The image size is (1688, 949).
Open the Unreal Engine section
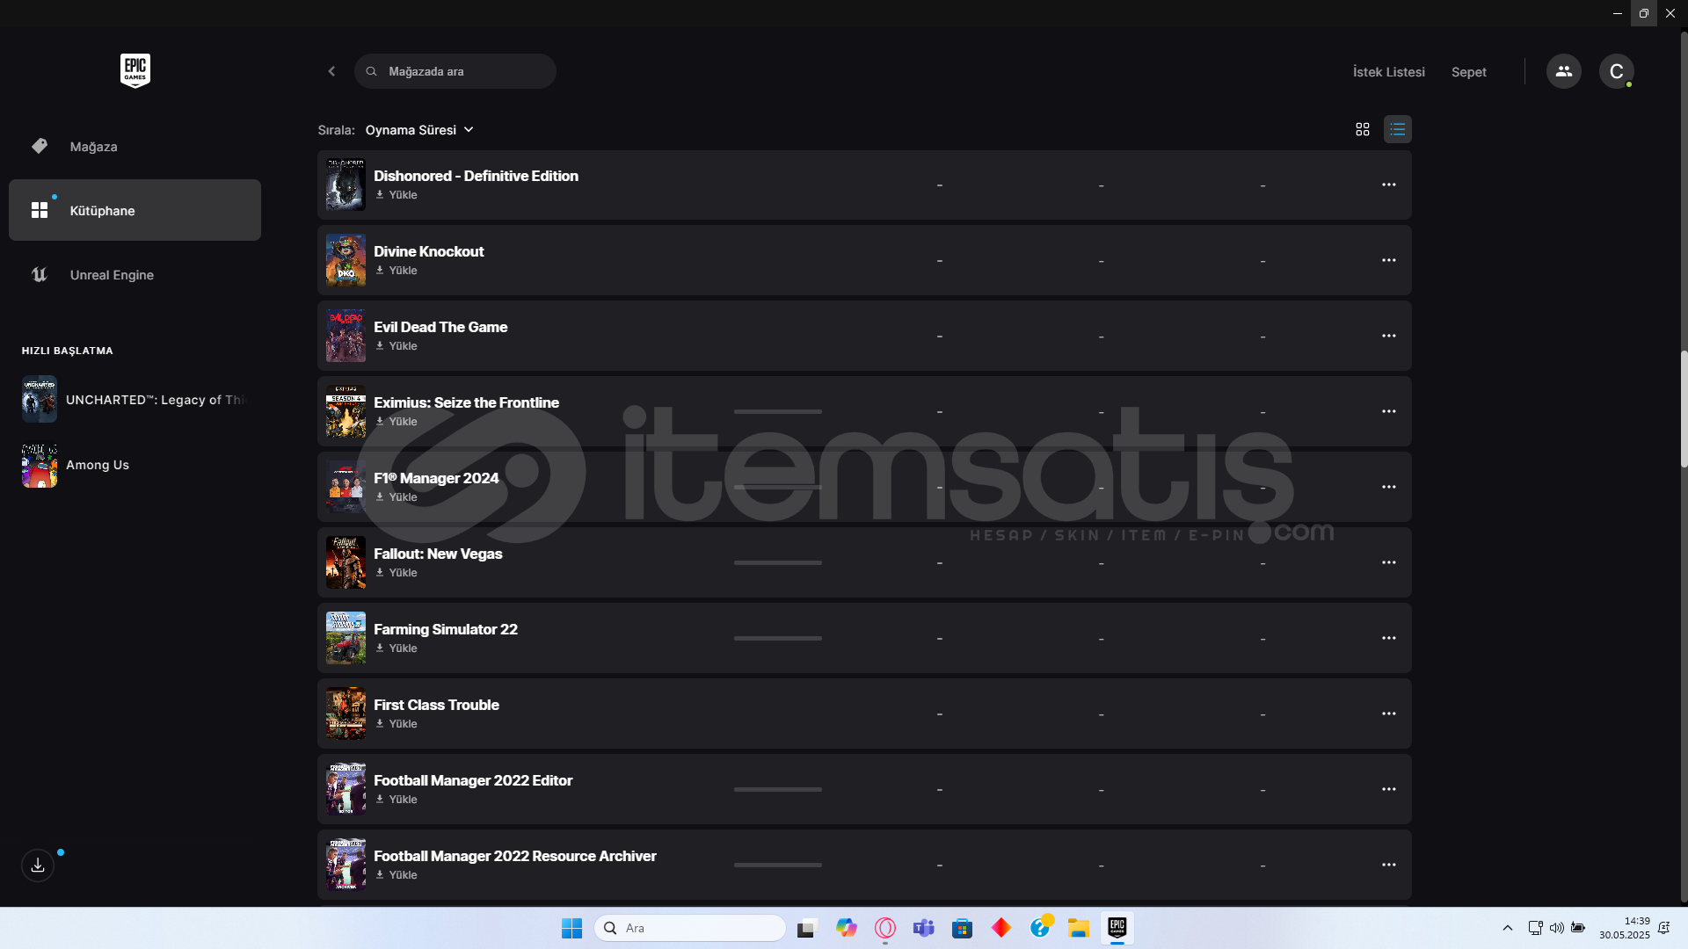[x=135, y=275]
